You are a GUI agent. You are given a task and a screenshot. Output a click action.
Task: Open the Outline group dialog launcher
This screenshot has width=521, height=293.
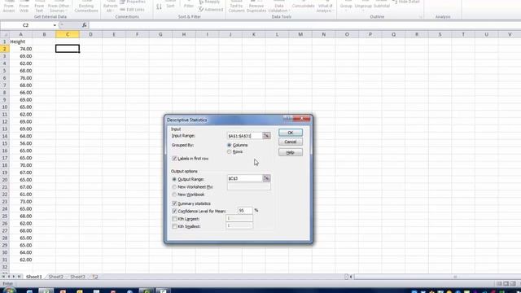[420, 16]
